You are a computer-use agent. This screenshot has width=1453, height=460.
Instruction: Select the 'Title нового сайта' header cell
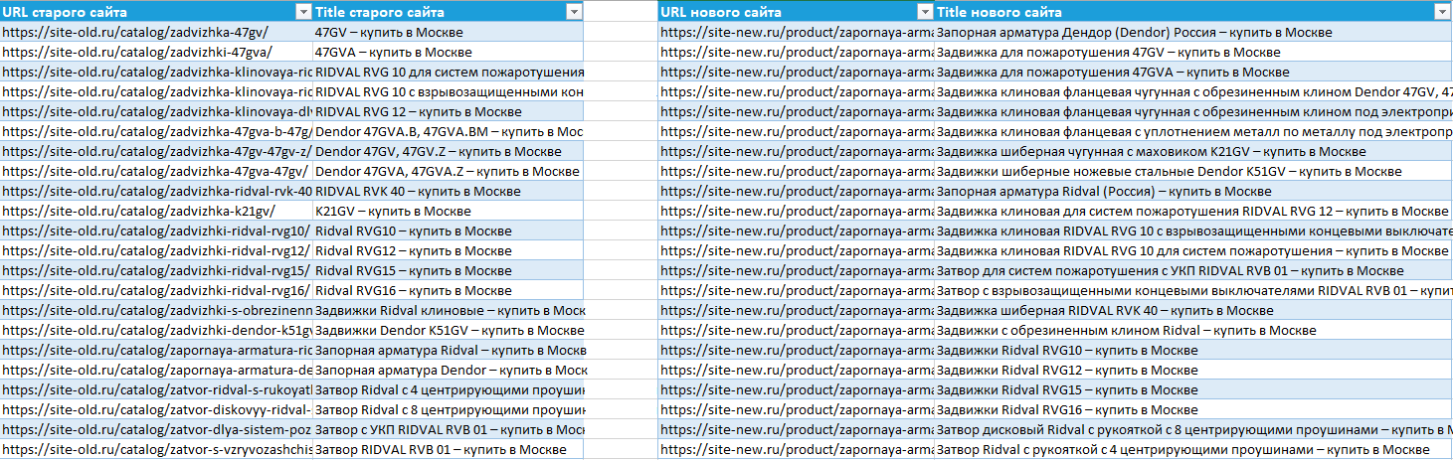coord(1193,12)
